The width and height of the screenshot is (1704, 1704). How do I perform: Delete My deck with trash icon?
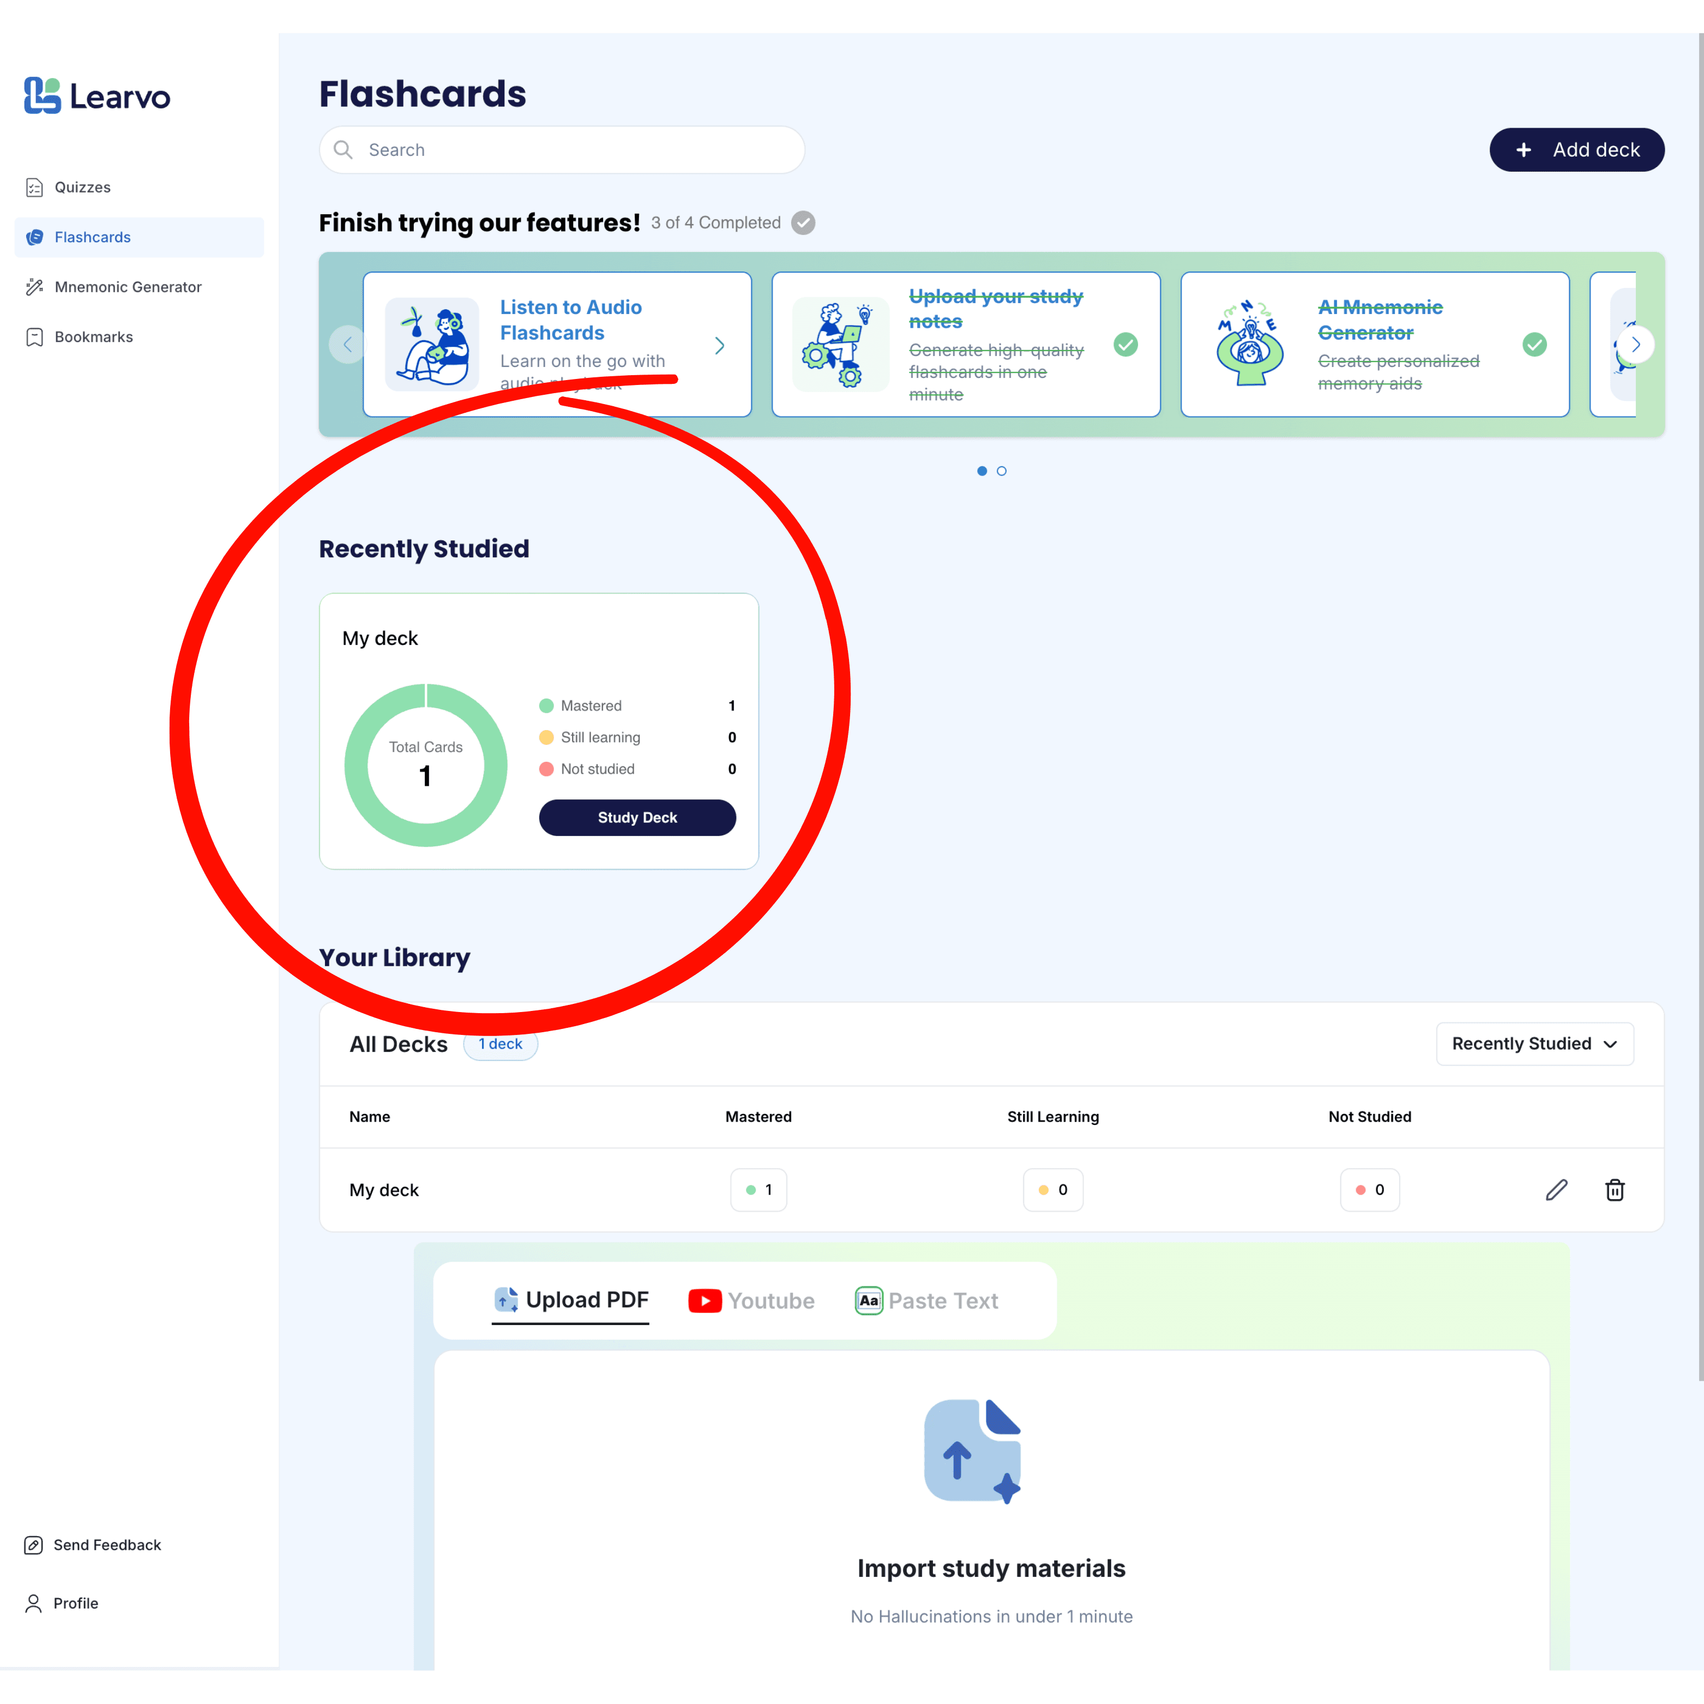(x=1614, y=1190)
